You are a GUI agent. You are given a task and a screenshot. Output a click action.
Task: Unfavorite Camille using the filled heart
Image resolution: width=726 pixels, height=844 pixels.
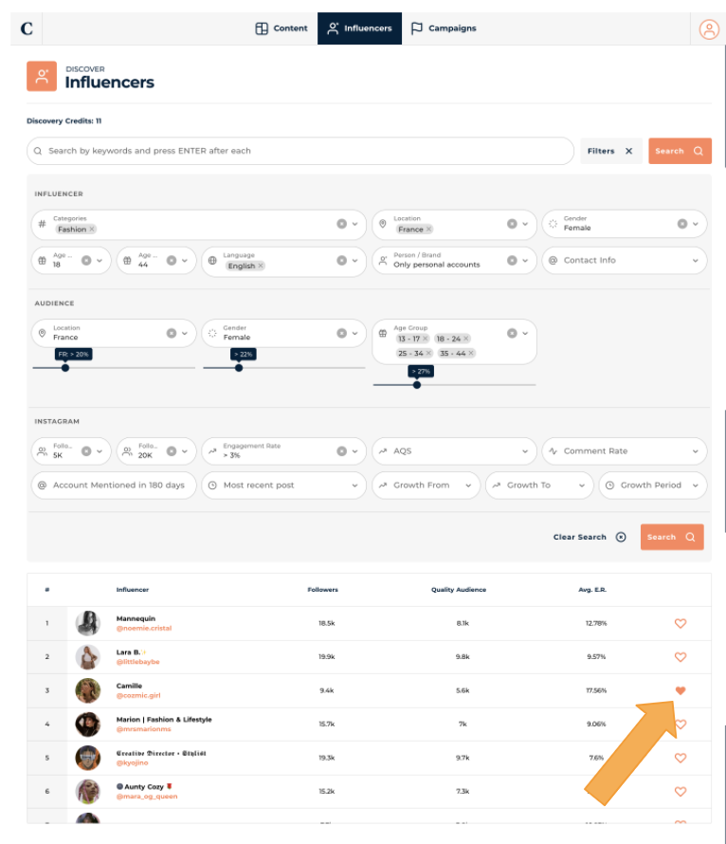(680, 690)
